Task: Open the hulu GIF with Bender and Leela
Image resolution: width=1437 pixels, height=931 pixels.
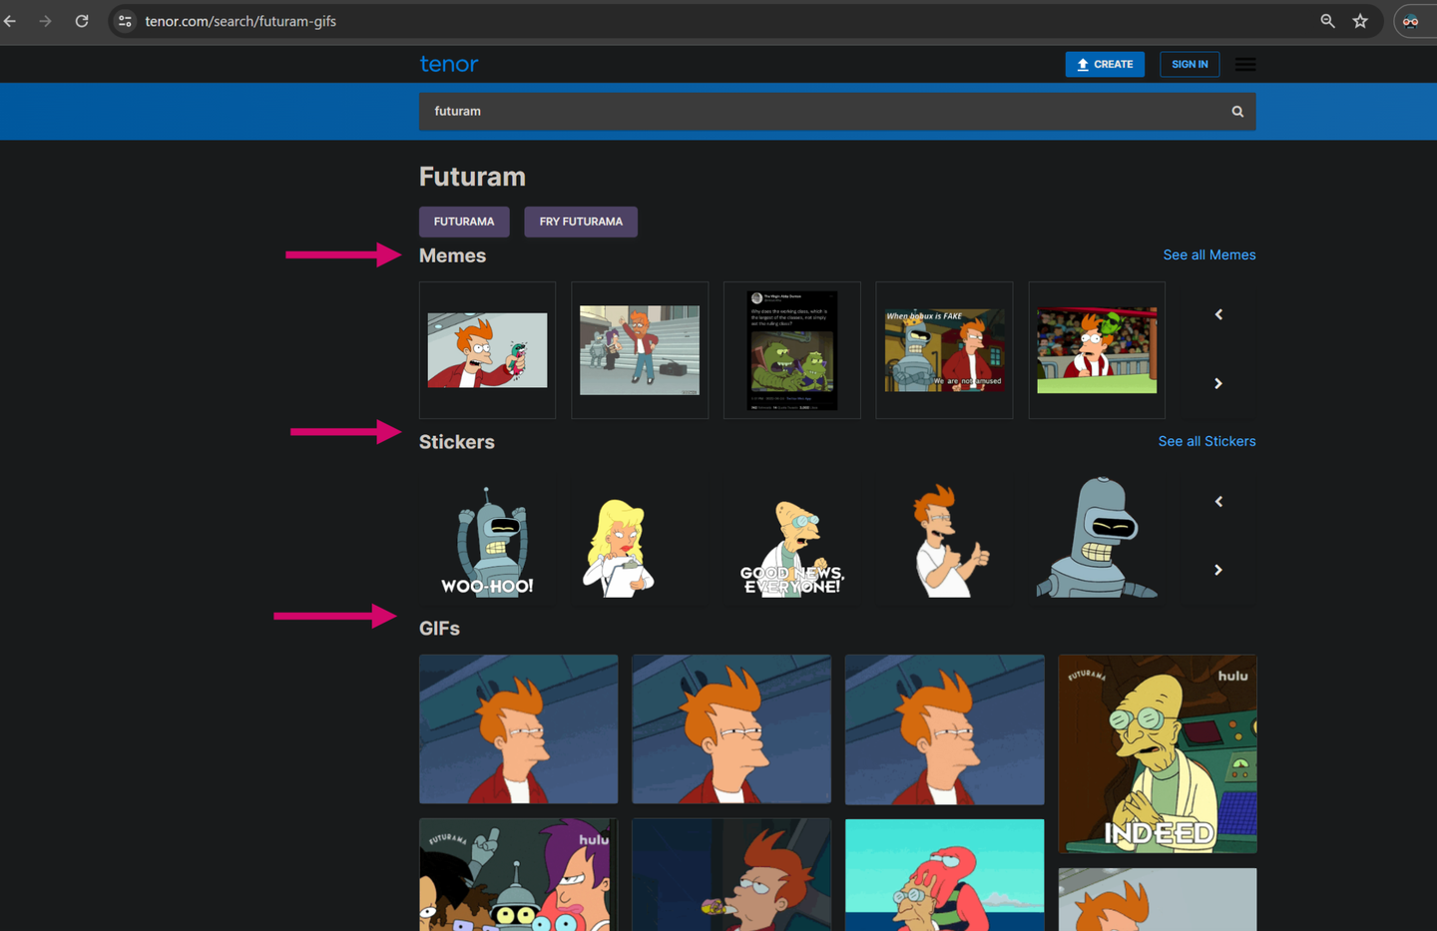Action: coord(519,875)
